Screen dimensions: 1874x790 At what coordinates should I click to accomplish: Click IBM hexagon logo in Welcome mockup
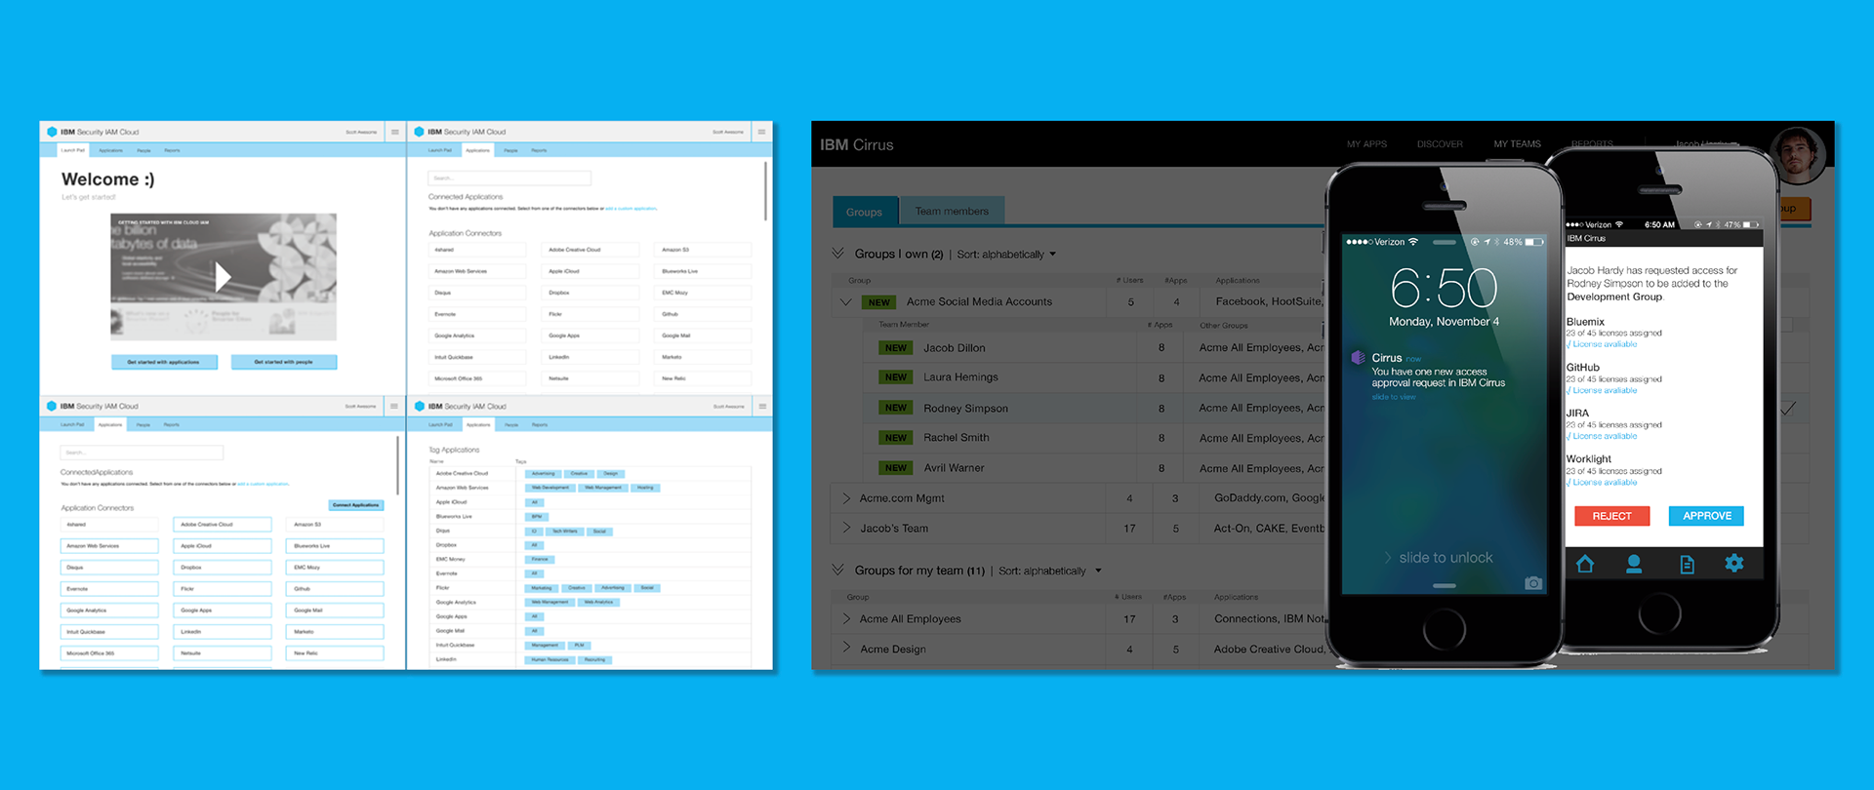[x=53, y=132]
